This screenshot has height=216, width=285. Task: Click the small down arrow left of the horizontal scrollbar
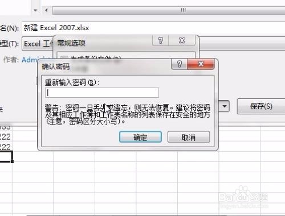pyautogui.click(x=35, y=10)
